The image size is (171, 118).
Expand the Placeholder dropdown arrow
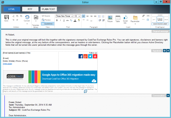pos(135,24)
